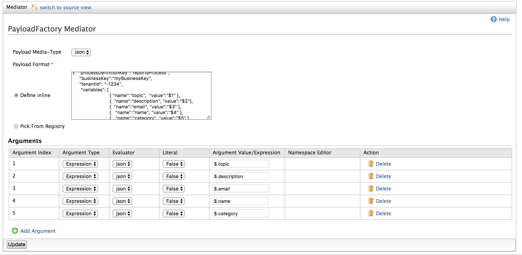Click trash icon for argument 3
This screenshot has width=522, height=255.
point(371,189)
